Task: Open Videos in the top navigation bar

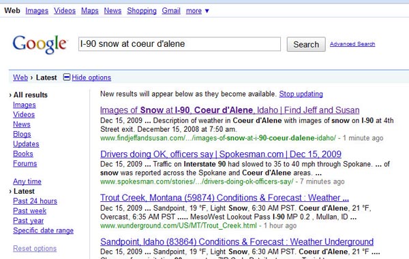Action: click(x=65, y=11)
